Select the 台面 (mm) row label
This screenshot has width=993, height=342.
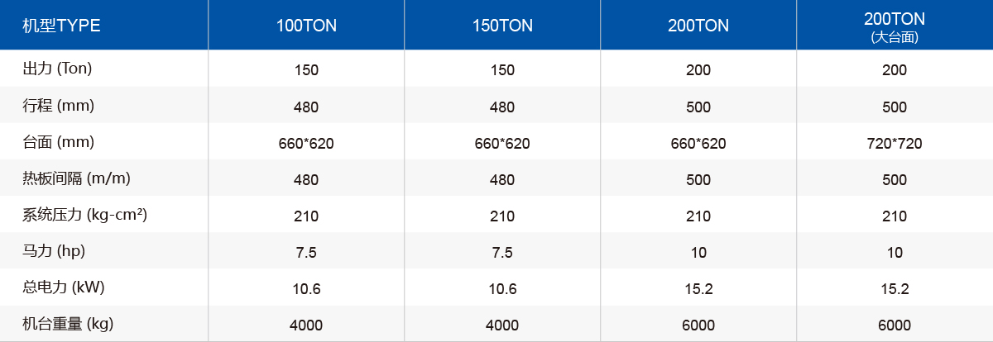coord(58,142)
